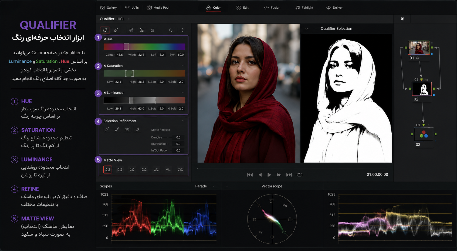Switch to the Deliver page
This screenshot has width=457, height=251.
(334, 8)
